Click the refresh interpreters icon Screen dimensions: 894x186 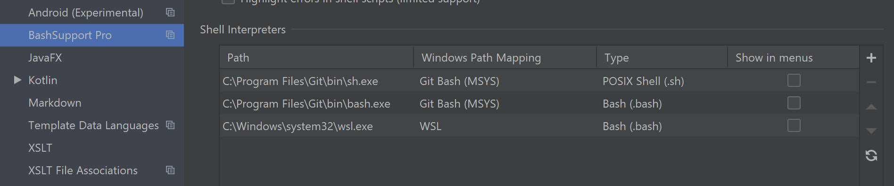point(871,155)
